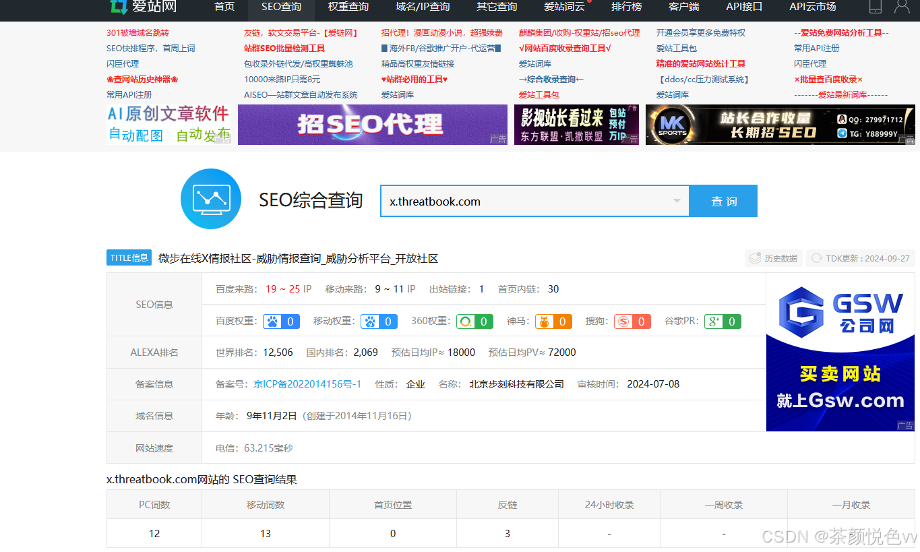This screenshot has width=920, height=552.
Task: Open the mobile version phone icon
Action: coord(876,7)
